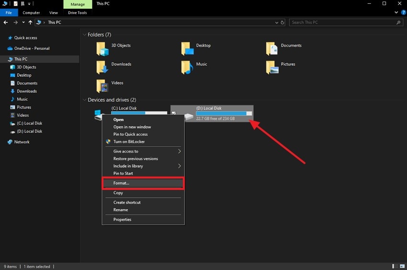The width and height of the screenshot is (407, 270).
Task: Open the address bar history dropdown
Action: 277,23
